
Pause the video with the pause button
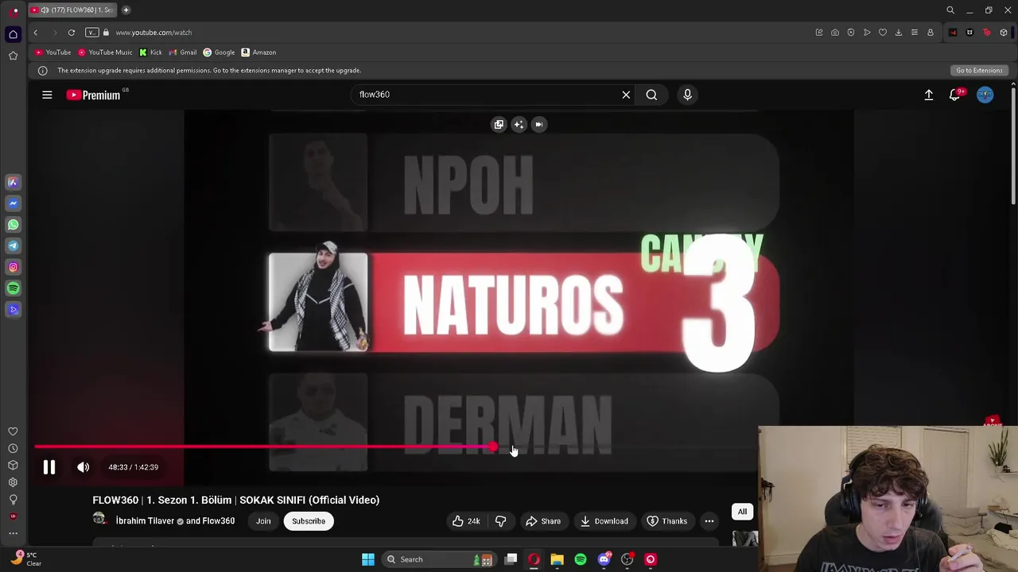pos(49,467)
